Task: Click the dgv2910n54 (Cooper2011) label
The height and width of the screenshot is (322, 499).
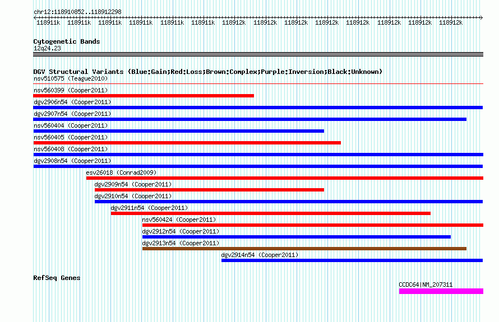Action: coord(133,196)
